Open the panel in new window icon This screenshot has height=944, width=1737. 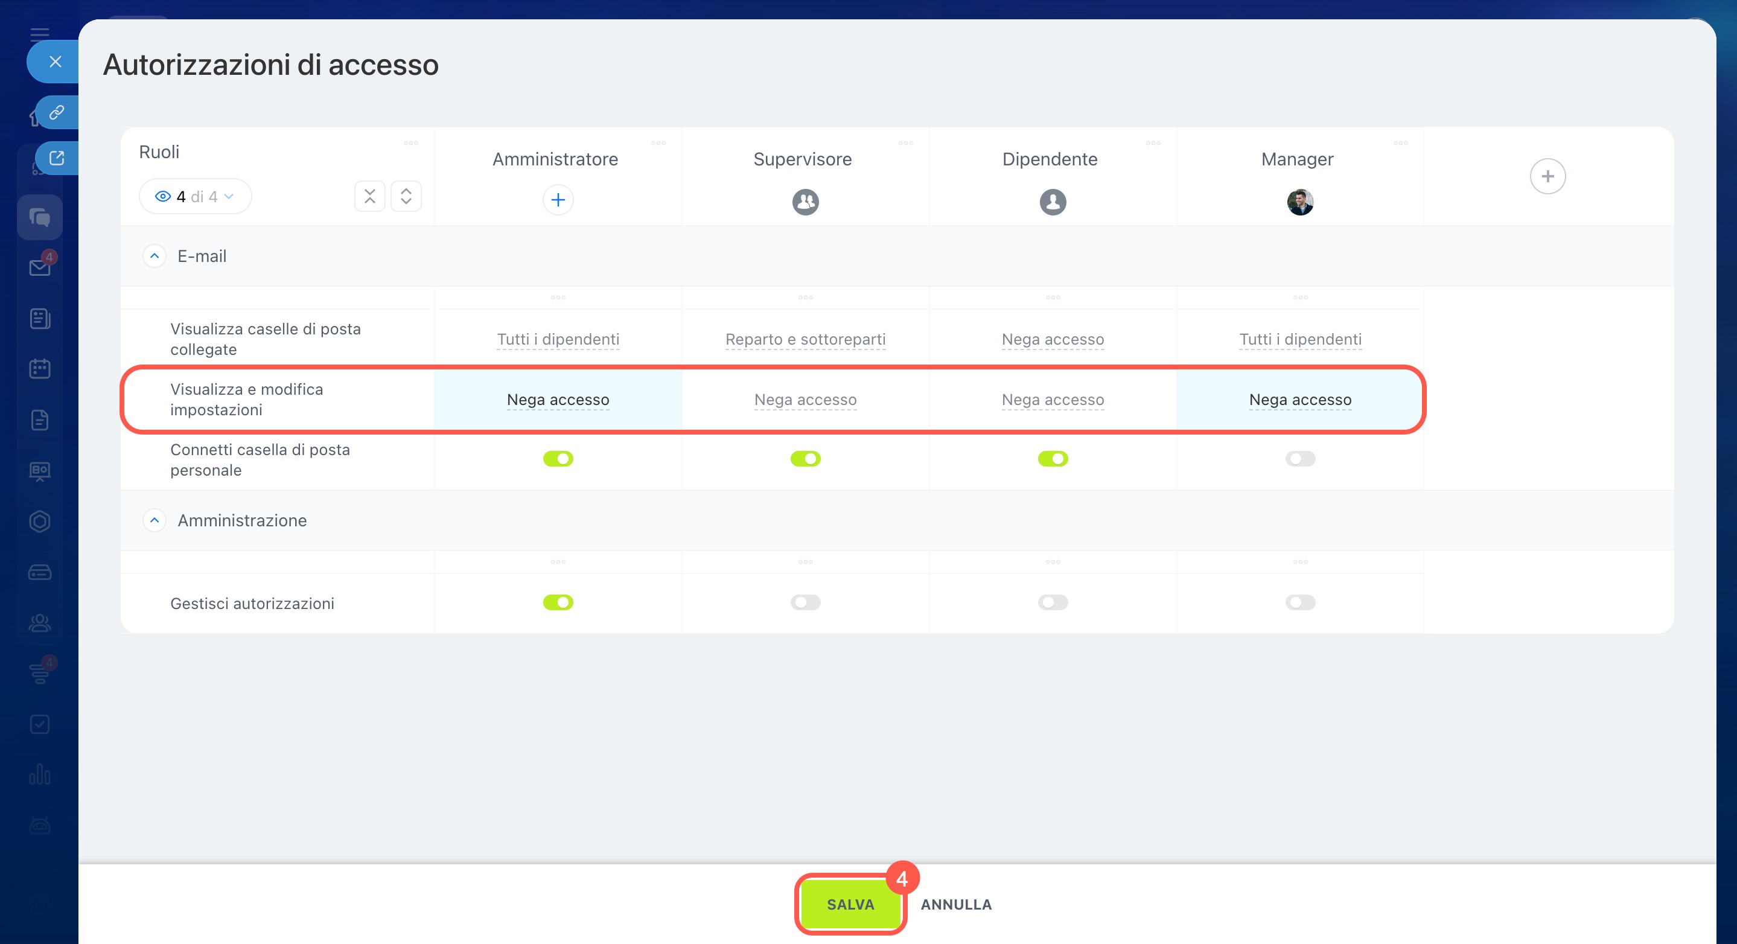(x=57, y=158)
